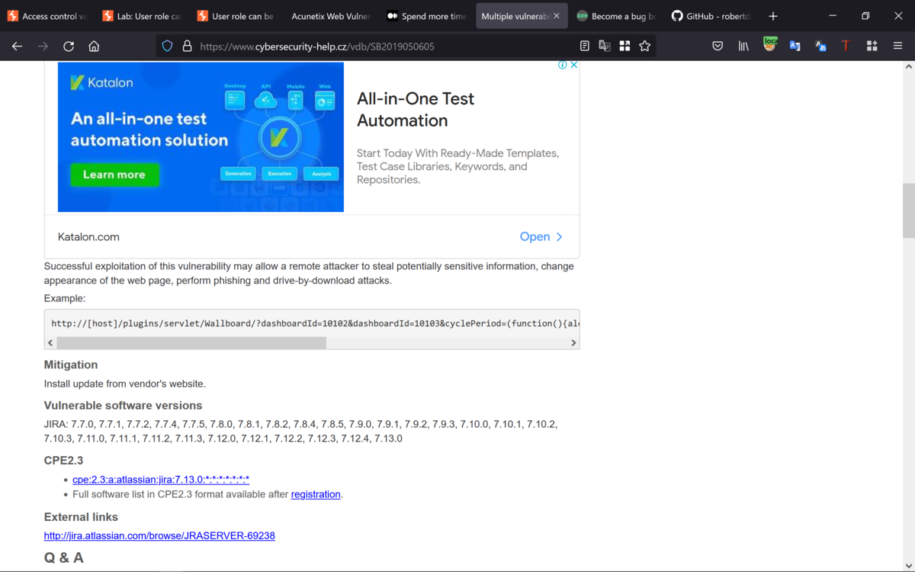915x572 pixels.
Task: Open the extensions grid-plus icon
Action: 872,47
